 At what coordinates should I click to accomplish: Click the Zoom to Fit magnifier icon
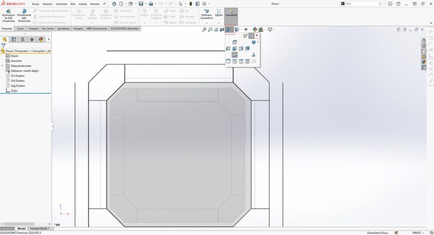tap(204, 29)
